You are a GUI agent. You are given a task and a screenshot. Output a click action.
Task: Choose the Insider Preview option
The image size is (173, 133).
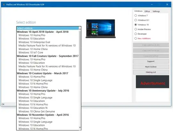point(136,29)
